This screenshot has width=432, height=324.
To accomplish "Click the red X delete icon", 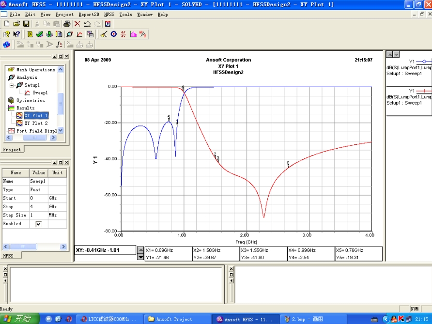I will (77, 24).
